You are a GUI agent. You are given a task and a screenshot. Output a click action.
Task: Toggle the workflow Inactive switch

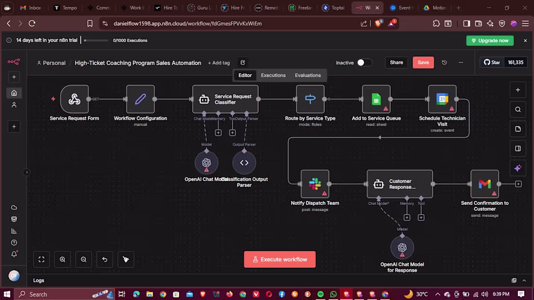point(364,63)
